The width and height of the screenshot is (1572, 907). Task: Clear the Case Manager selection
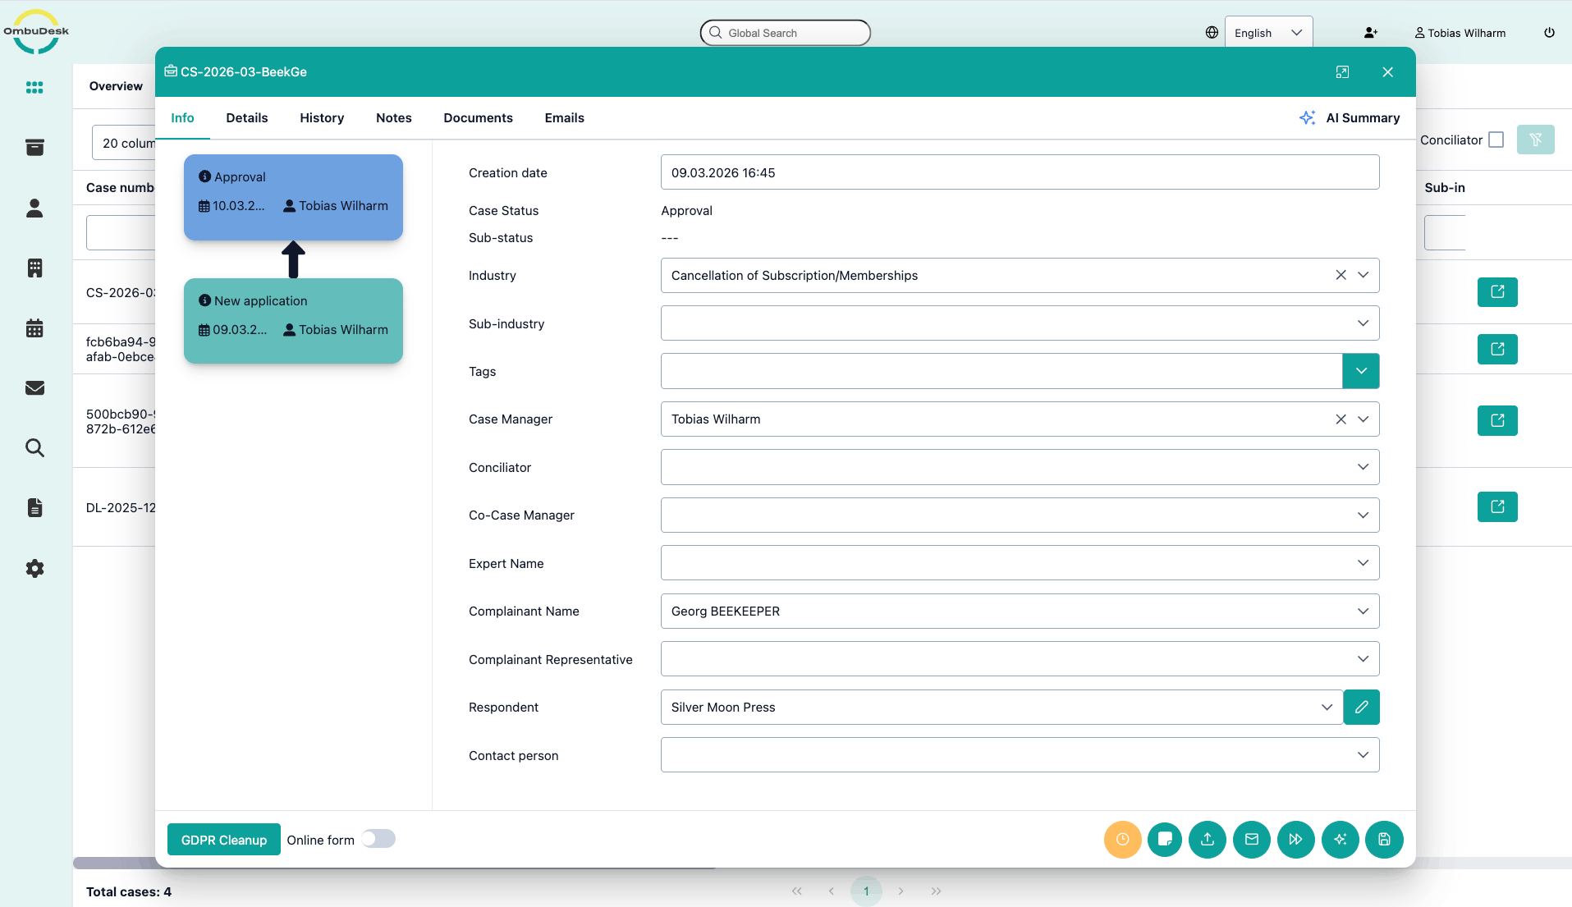tap(1341, 419)
